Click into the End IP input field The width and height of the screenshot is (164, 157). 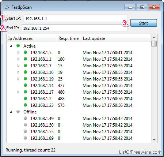tap(75, 28)
